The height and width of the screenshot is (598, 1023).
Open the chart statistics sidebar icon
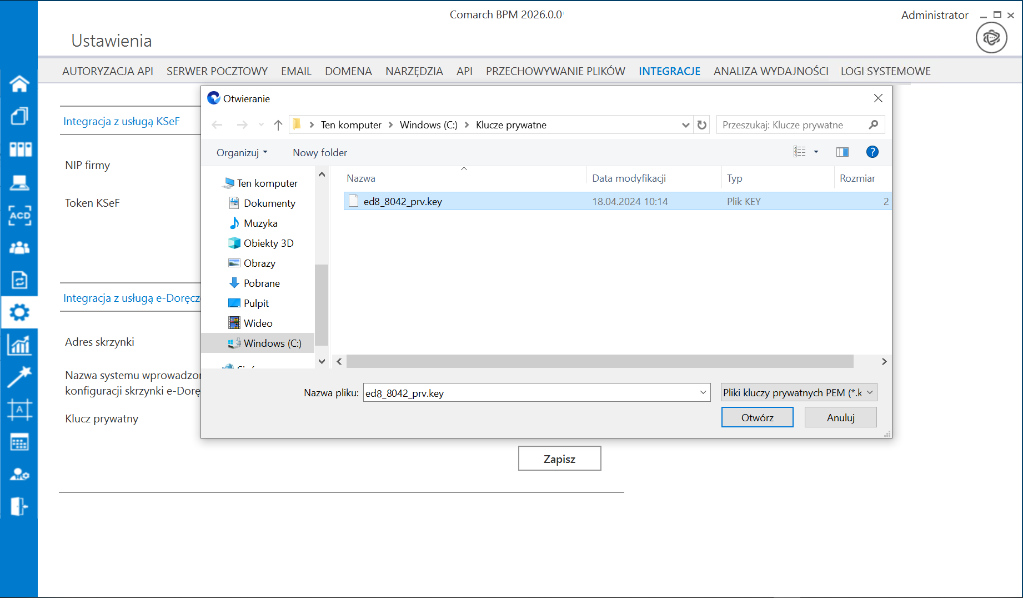click(19, 345)
